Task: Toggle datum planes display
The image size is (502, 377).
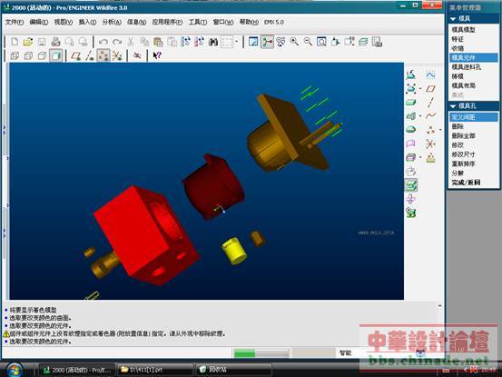Action: [76, 55]
